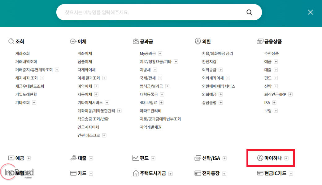Screen dimensions: 322x185
Task: Expand 간편 에스크로 plus button
Action: 104,135
